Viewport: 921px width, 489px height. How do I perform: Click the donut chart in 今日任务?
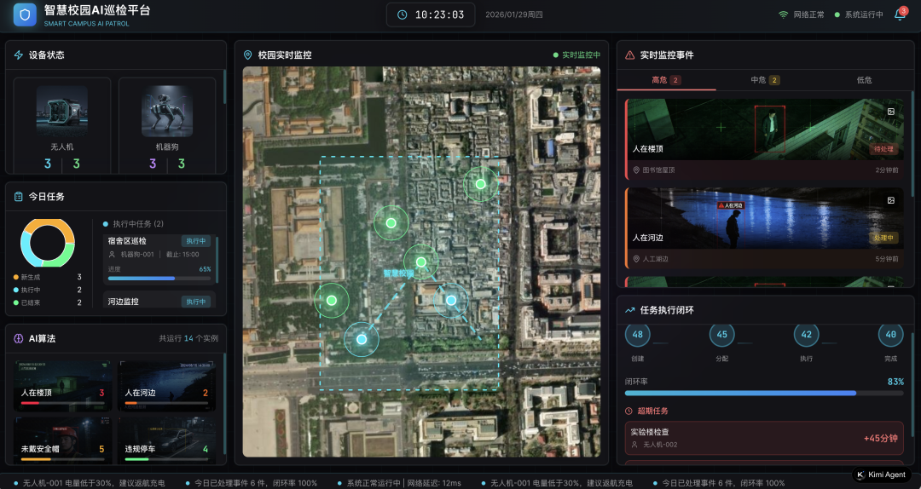(48, 243)
